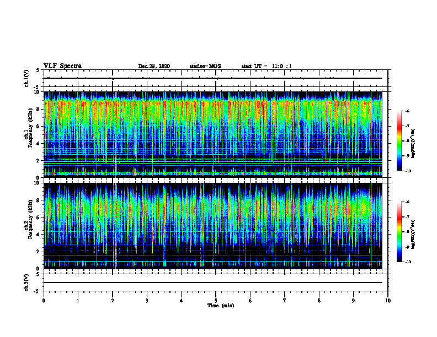
Task: Click the ch.3 voltage waveform trace
Action: pyautogui.click(x=213, y=282)
